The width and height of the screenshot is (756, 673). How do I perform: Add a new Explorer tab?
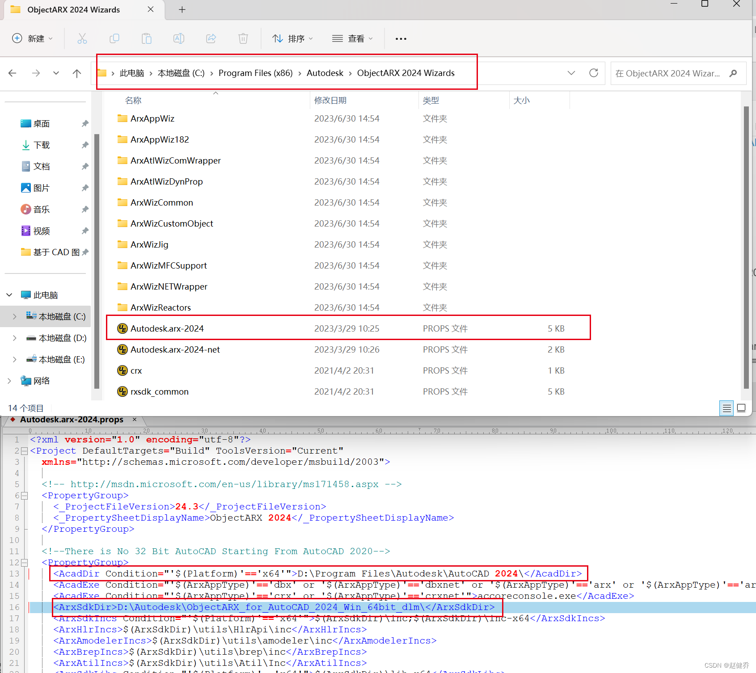coord(182,9)
